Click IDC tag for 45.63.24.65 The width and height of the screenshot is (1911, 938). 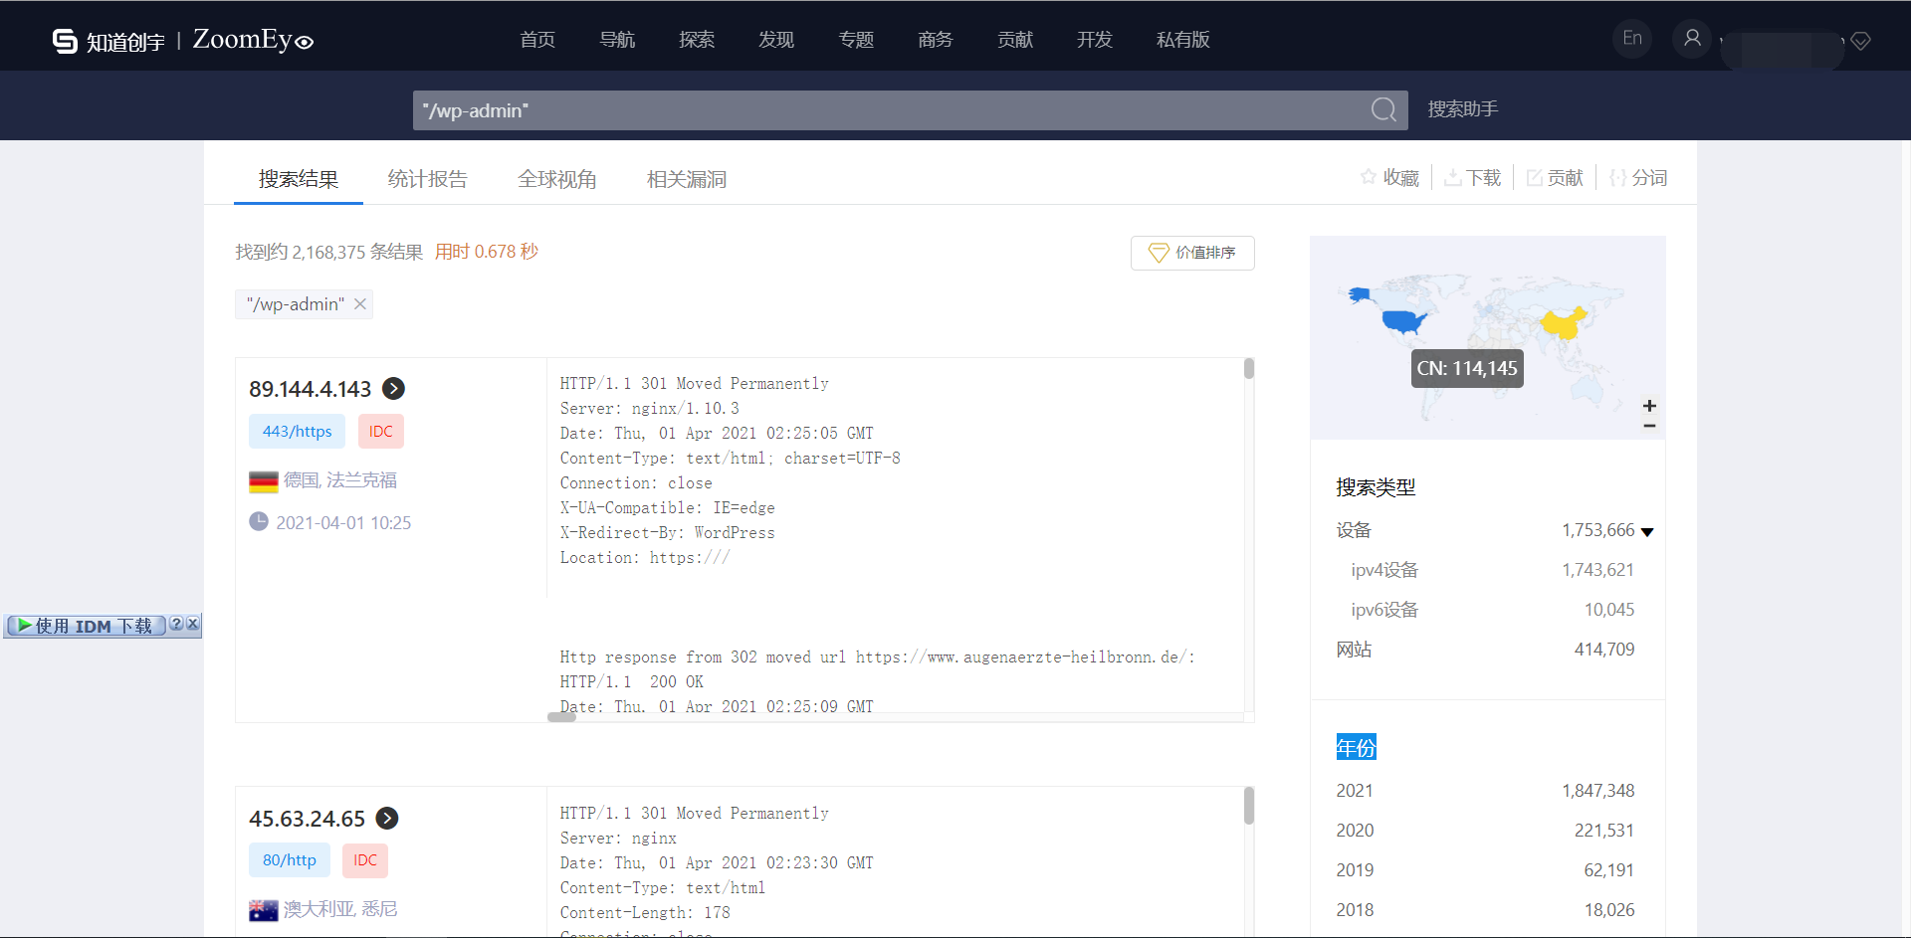click(x=365, y=860)
